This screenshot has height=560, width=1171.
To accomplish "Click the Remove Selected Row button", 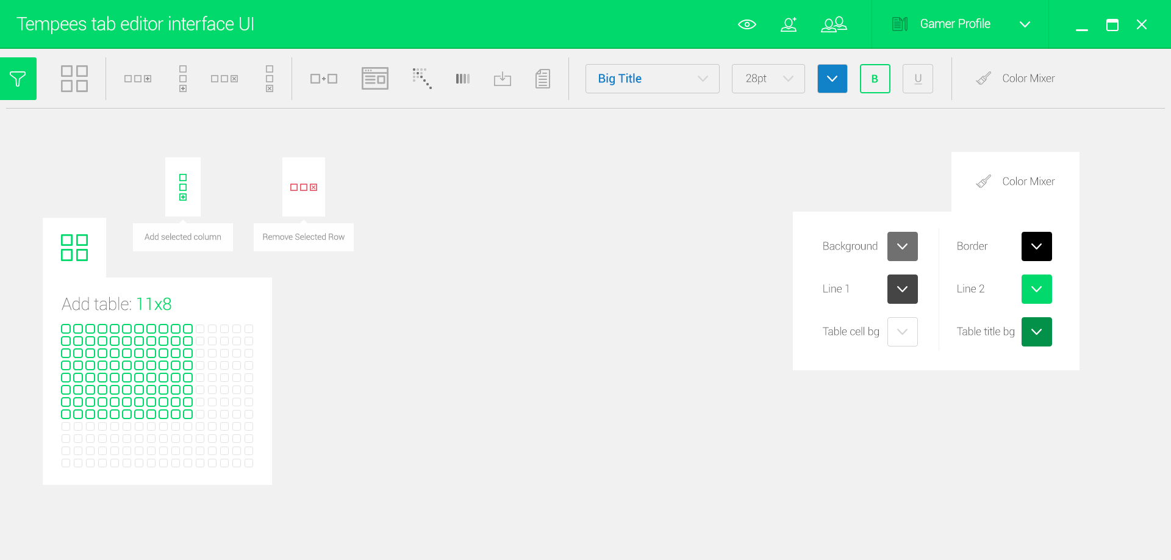I will click(x=303, y=237).
